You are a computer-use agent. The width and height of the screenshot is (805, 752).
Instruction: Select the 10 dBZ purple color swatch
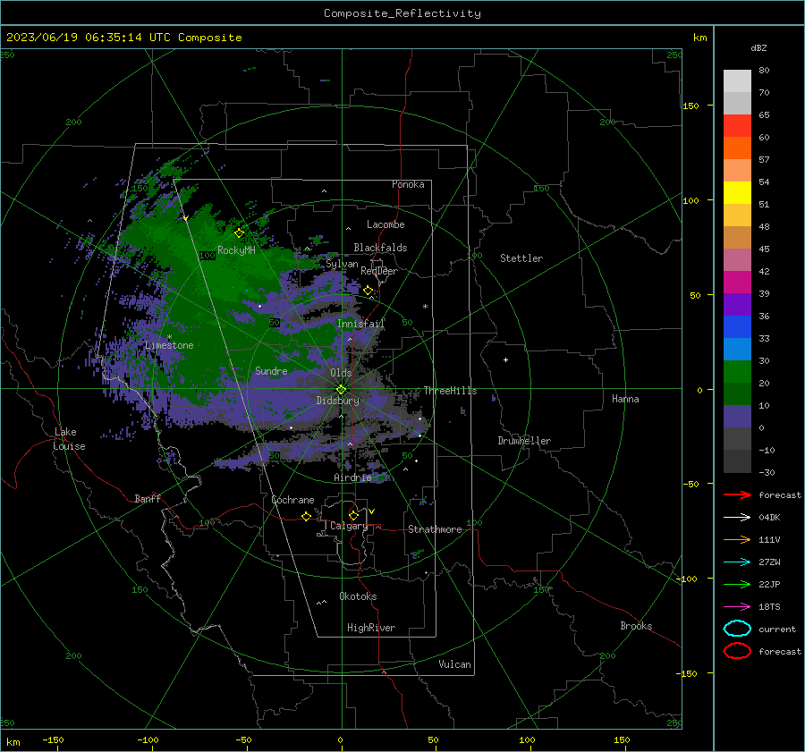tap(737, 417)
